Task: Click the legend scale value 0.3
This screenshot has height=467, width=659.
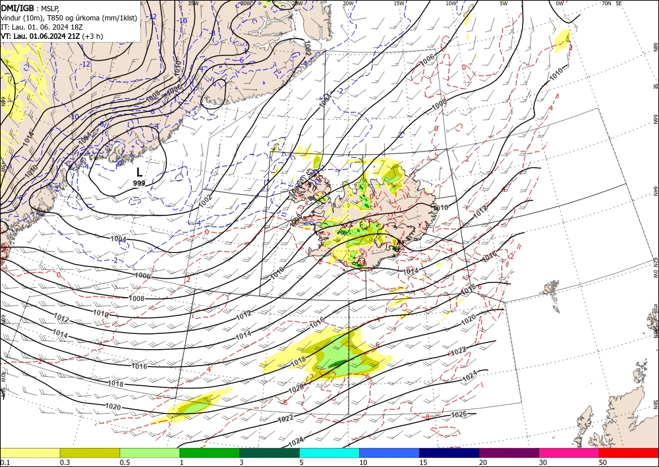Action: point(65,462)
